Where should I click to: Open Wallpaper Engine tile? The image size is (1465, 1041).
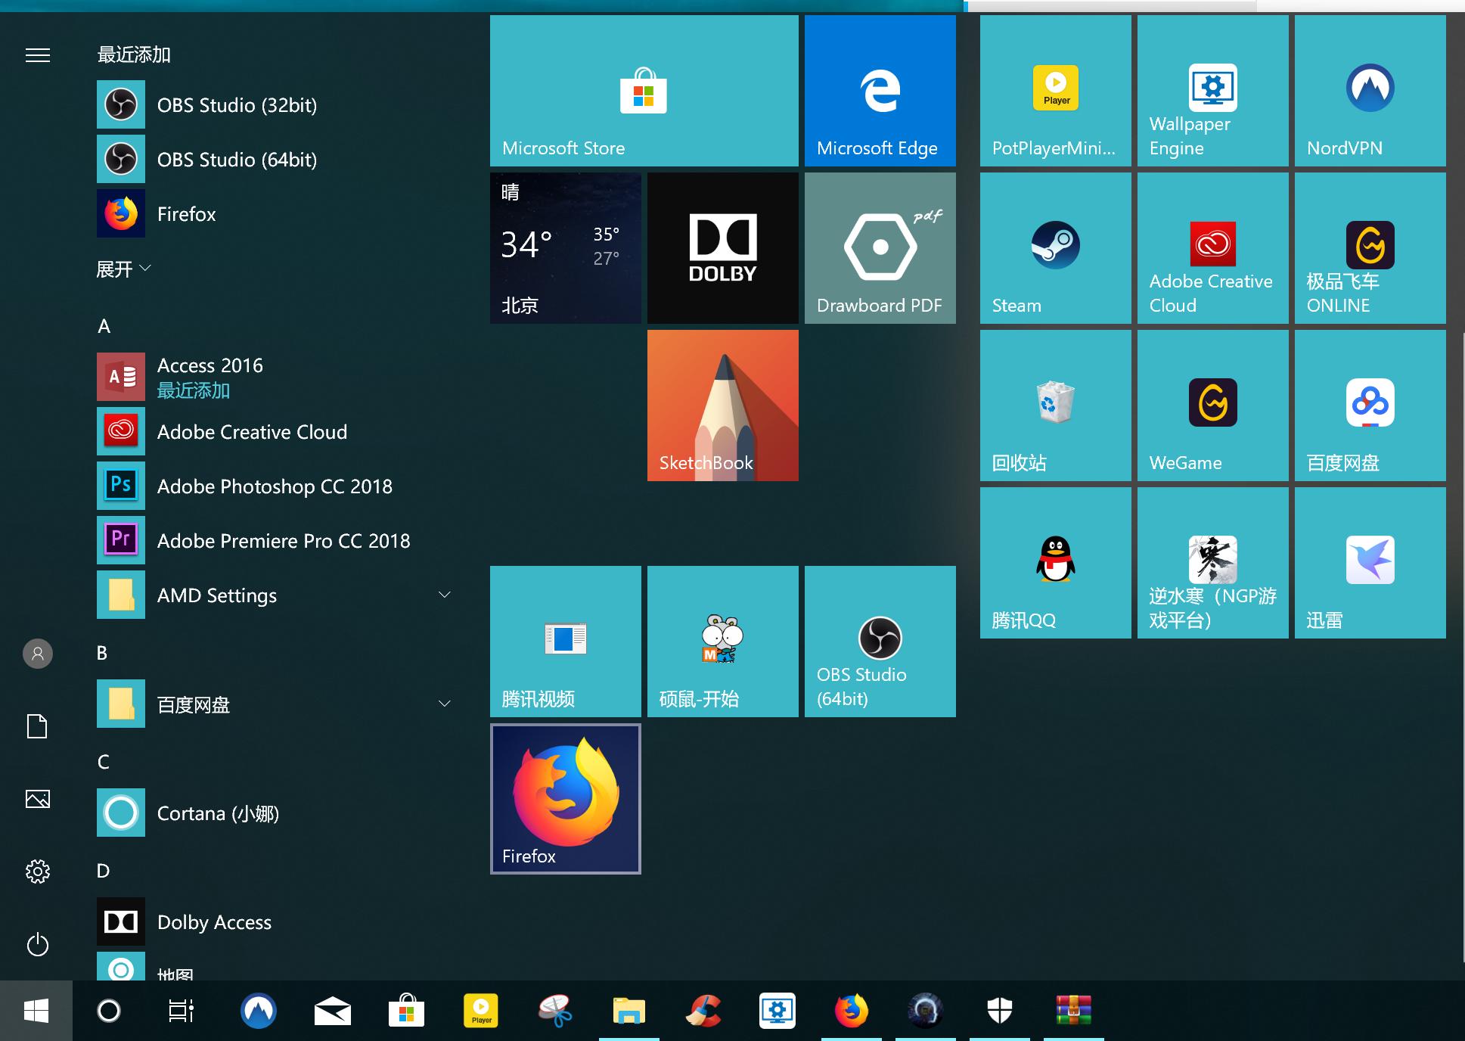(1212, 91)
